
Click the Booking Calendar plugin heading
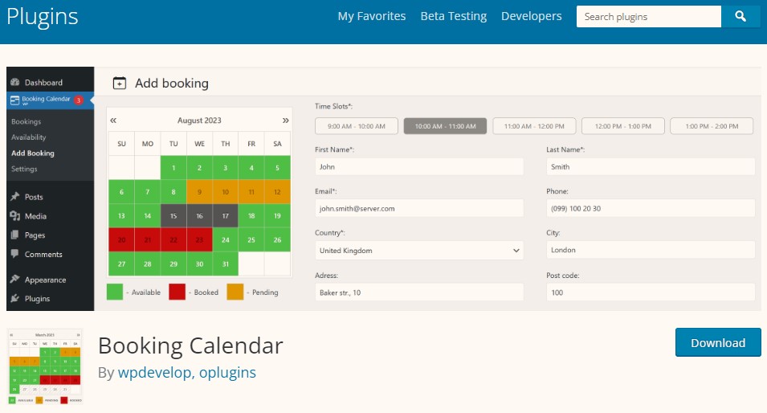pos(190,346)
